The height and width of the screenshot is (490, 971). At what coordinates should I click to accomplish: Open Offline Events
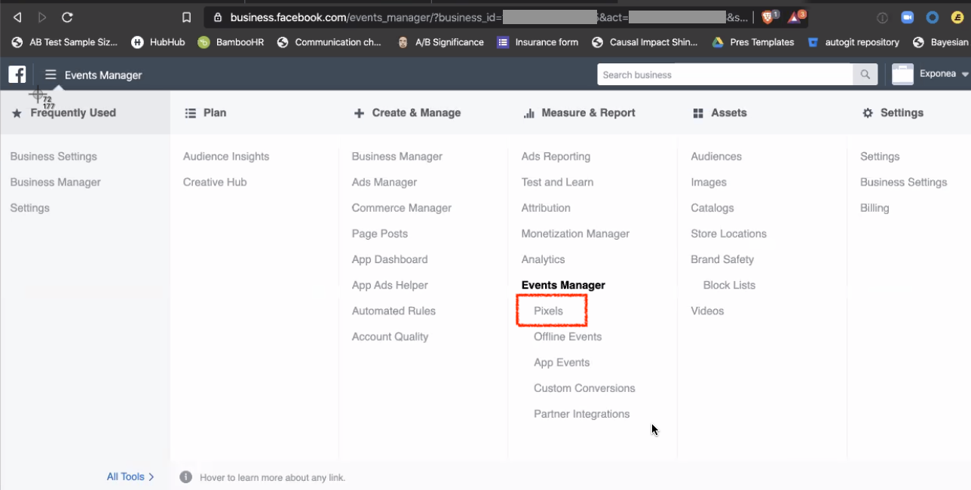[x=568, y=337]
